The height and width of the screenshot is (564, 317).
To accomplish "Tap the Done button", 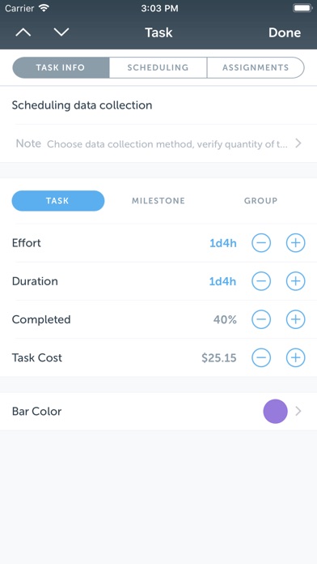I will click(x=285, y=32).
